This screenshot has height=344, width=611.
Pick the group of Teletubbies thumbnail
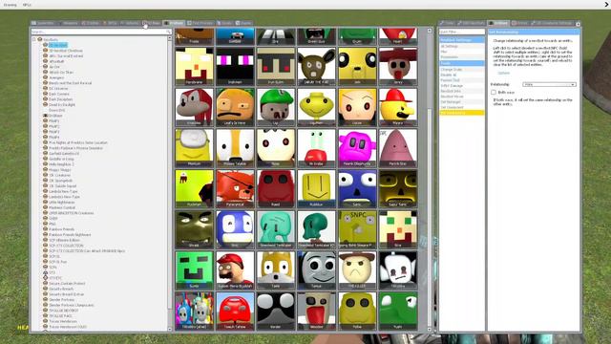coord(194,311)
